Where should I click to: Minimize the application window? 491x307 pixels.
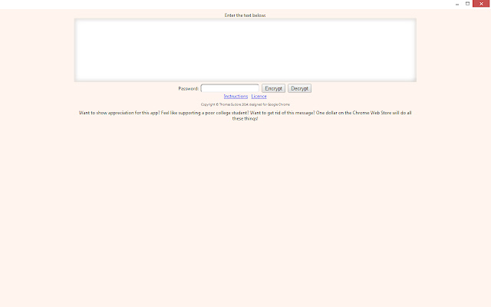(x=457, y=4)
